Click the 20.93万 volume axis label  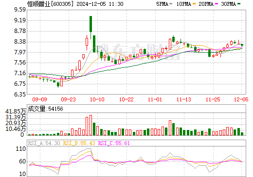[16, 123]
